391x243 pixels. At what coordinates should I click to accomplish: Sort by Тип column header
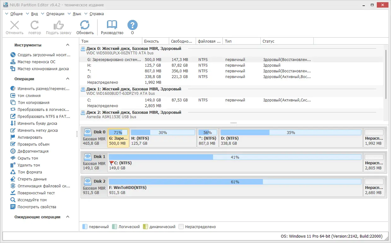coord(242,41)
